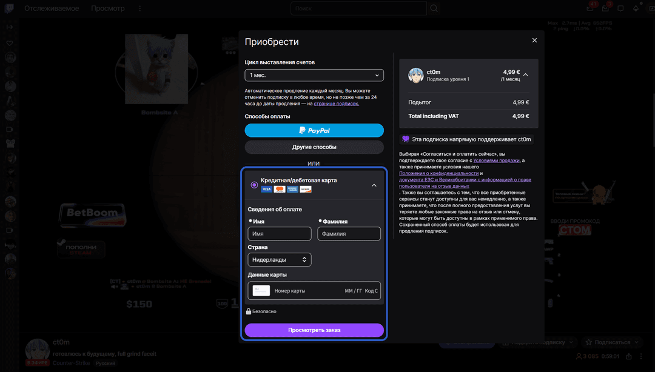
Task: Collapse the ct0m order summary chevron
Action: 526,75
